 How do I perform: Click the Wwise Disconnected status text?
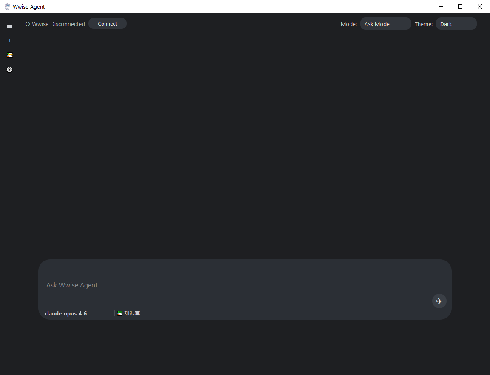pos(58,24)
